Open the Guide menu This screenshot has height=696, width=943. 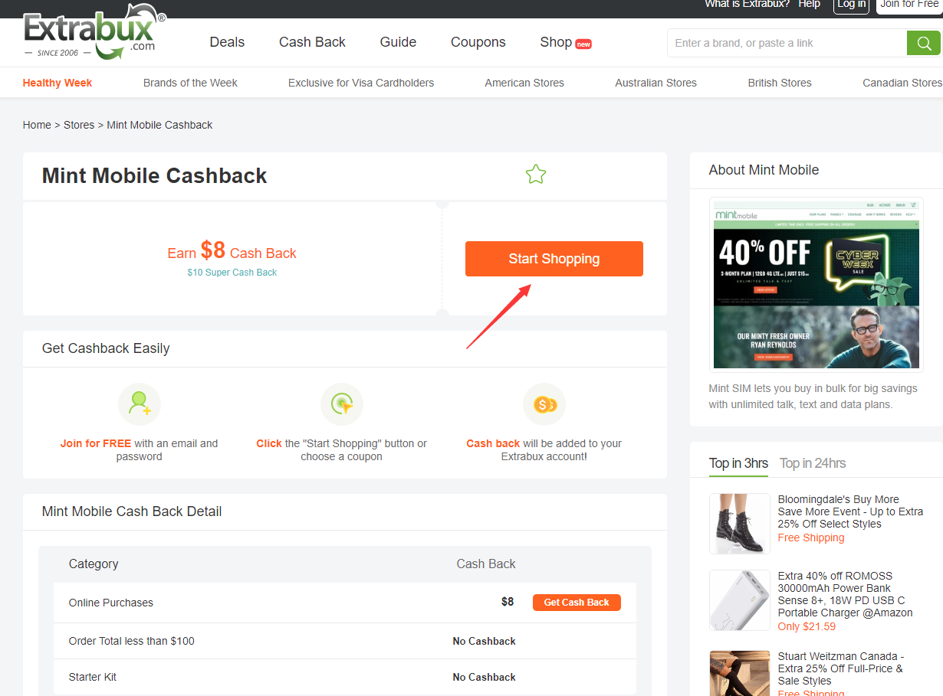(x=398, y=42)
